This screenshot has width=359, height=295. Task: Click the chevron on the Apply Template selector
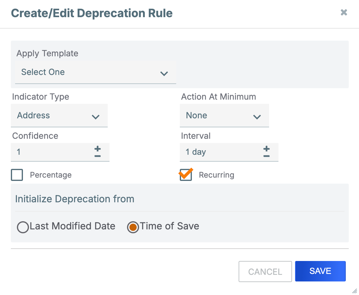point(164,74)
